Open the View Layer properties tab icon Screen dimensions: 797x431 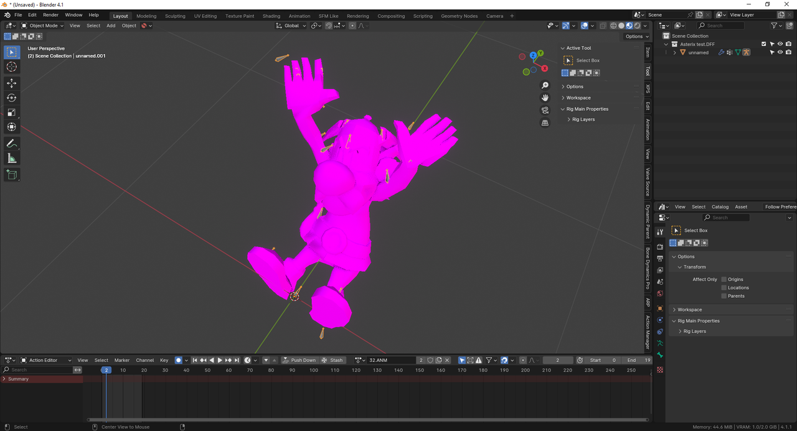(660, 270)
